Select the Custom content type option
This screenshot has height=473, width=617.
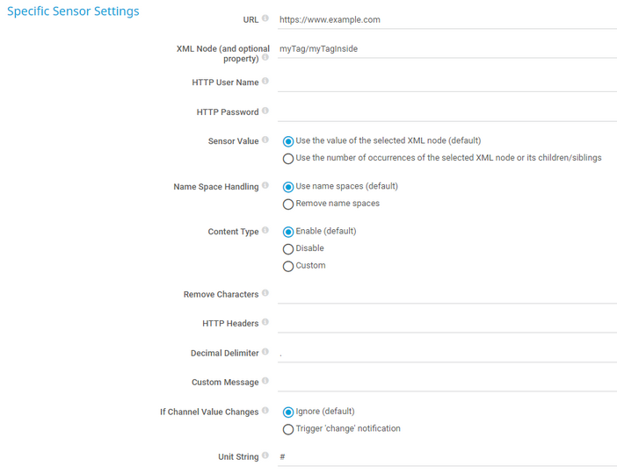pyautogui.click(x=288, y=266)
